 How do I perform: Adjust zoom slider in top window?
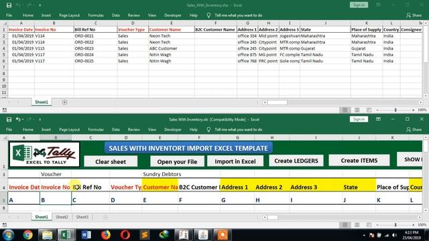pos(395,110)
